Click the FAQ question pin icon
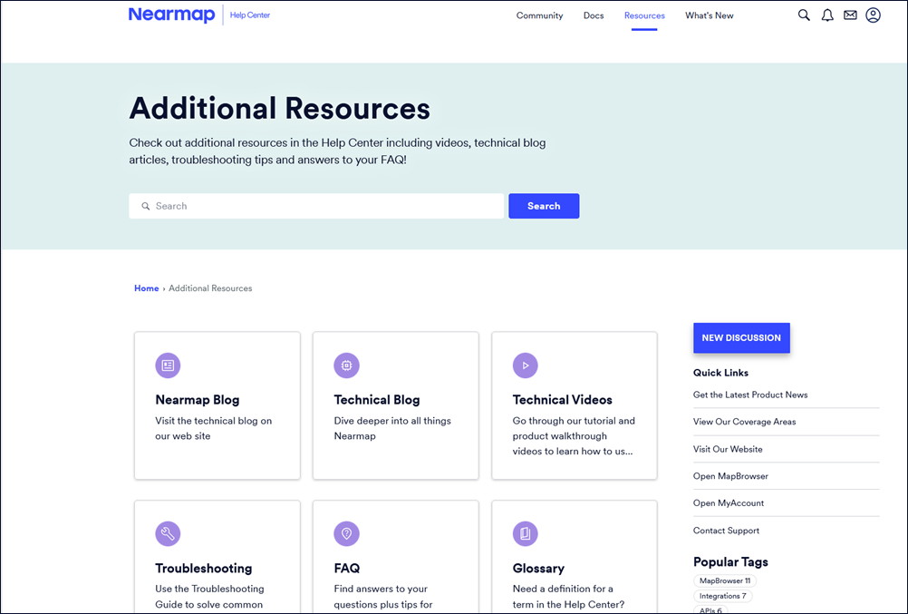 pyautogui.click(x=346, y=533)
